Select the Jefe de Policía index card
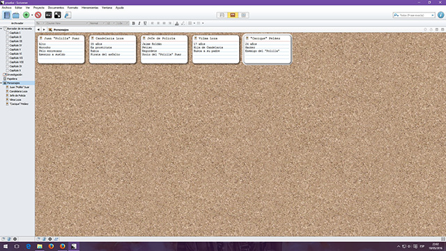The width and height of the screenshot is (446, 251). point(164,50)
